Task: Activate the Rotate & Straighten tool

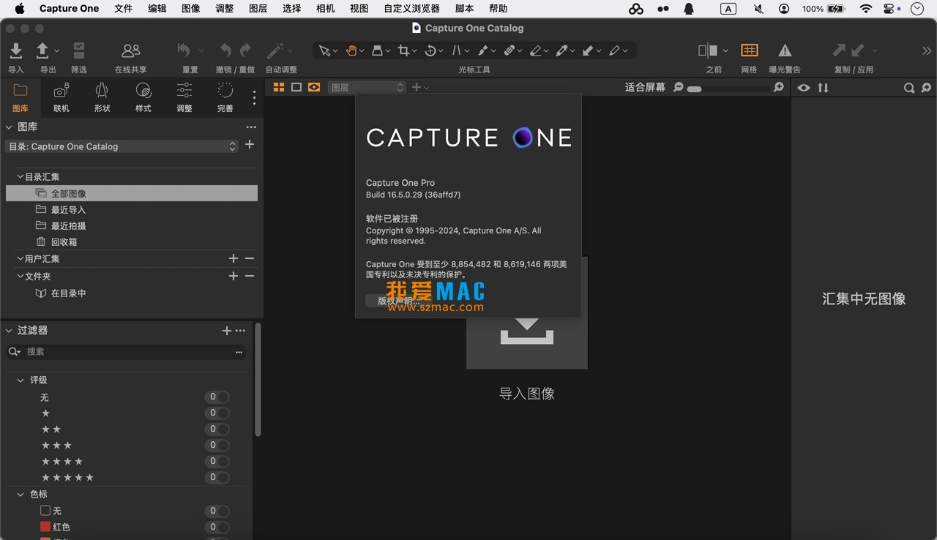Action: [x=431, y=50]
